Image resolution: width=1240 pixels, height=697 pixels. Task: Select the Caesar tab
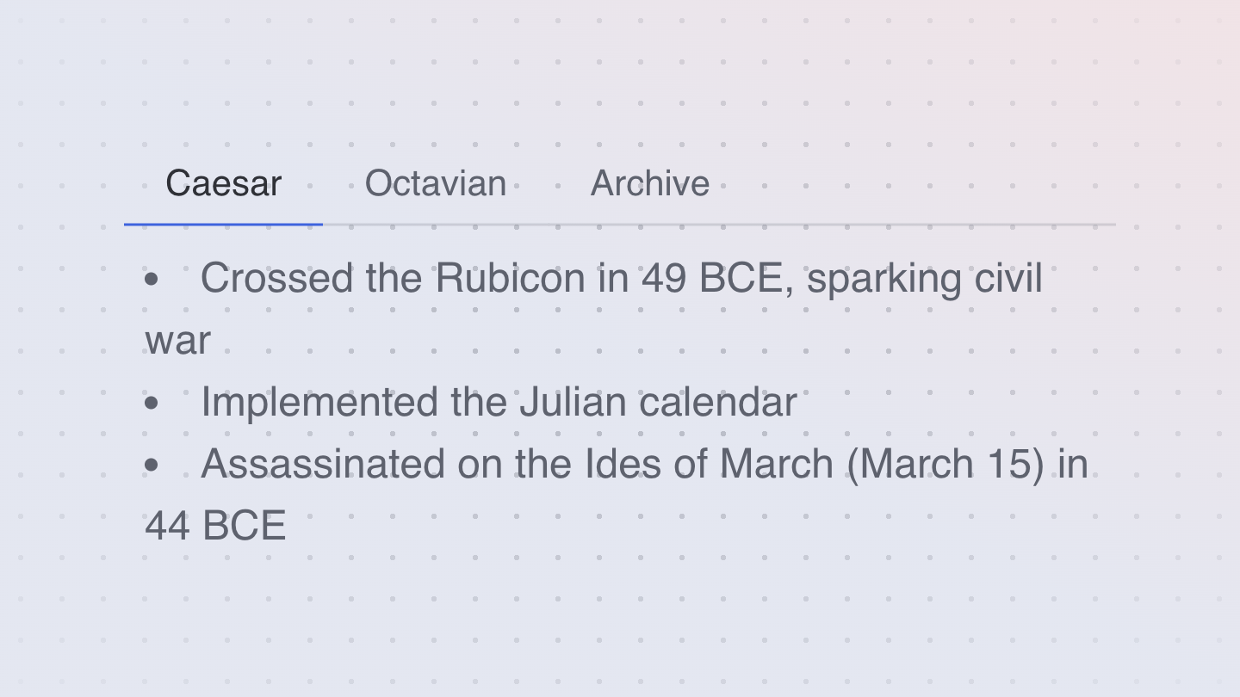click(224, 183)
